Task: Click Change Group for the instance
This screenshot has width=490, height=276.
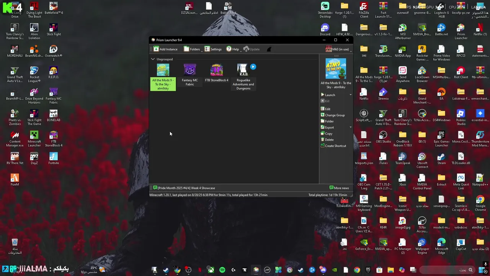Action: click(x=333, y=115)
